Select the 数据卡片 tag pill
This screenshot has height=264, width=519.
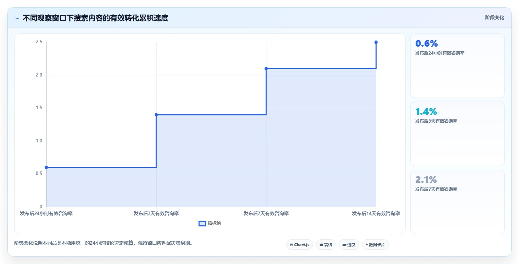[375, 245]
